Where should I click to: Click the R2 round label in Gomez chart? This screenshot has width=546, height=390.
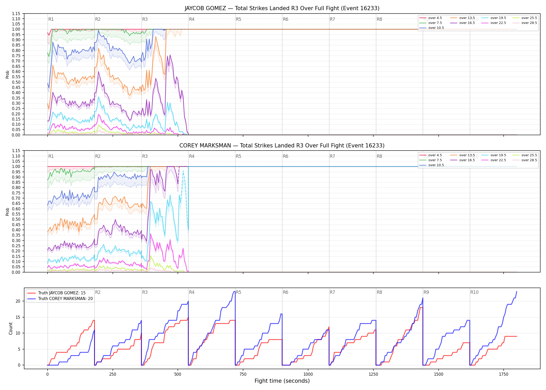coord(98,19)
